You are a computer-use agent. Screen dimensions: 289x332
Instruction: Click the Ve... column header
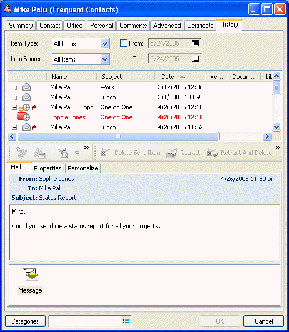point(216,77)
